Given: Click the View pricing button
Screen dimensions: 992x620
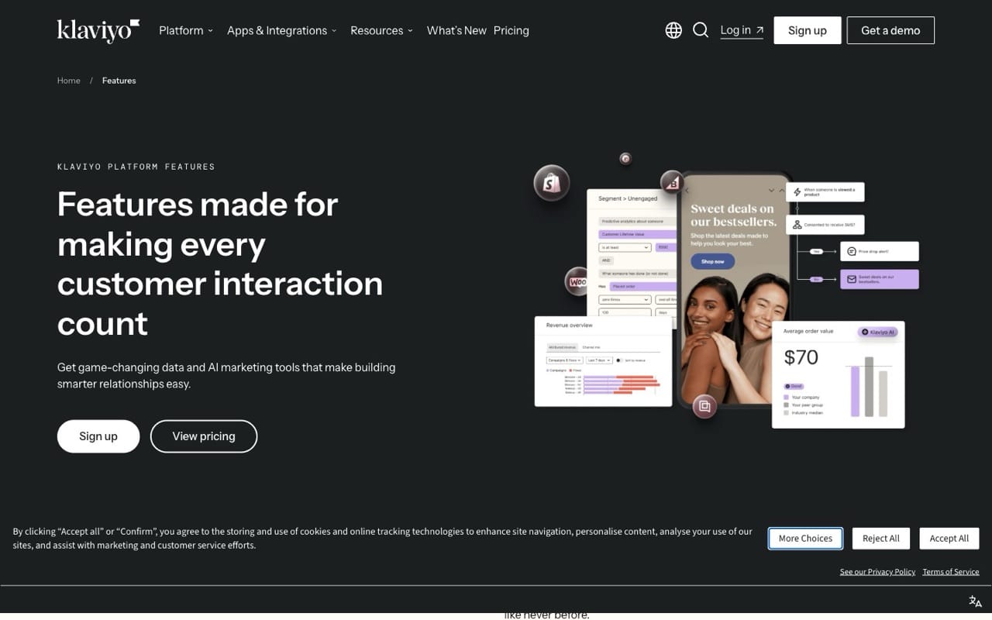Looking at the screenshot, I should tap(204, 436).
